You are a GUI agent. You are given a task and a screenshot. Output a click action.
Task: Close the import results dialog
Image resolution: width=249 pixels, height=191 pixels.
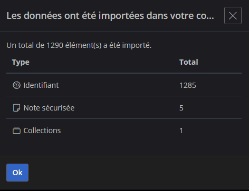point(233,16)
